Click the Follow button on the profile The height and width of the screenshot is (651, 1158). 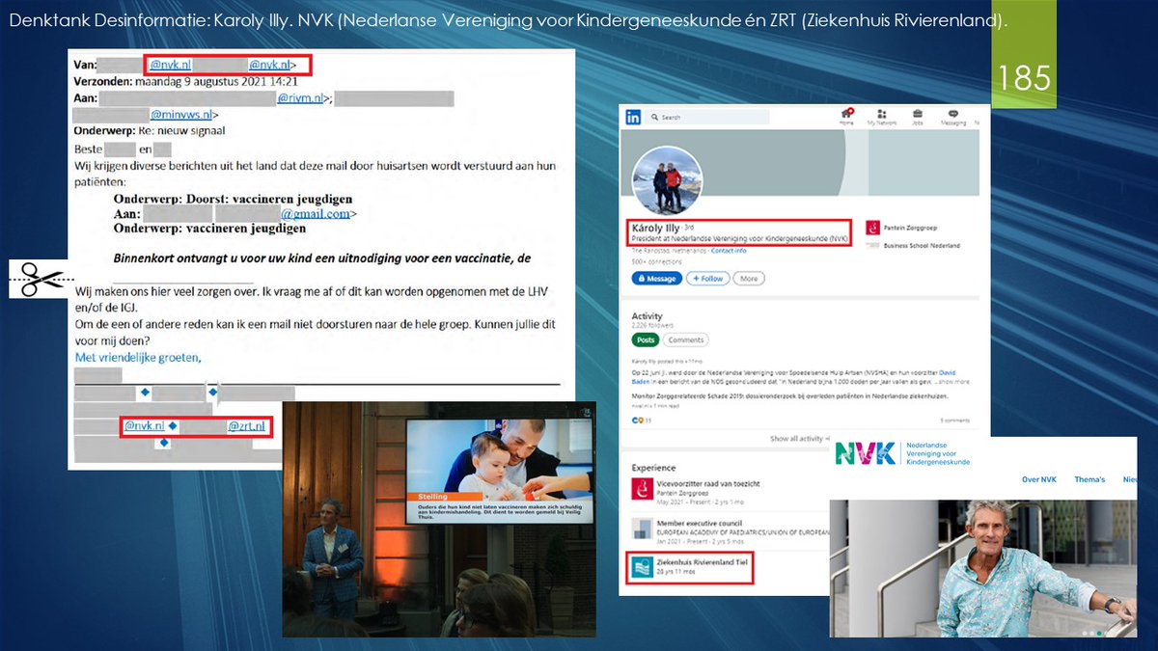coord(707,279)
